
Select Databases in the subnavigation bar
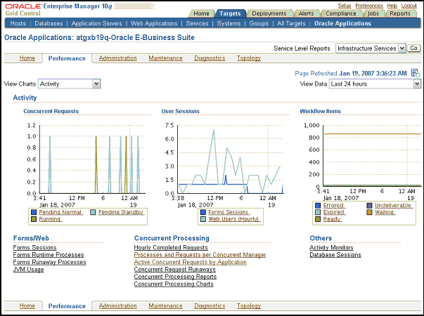click(x=49, y=23)
